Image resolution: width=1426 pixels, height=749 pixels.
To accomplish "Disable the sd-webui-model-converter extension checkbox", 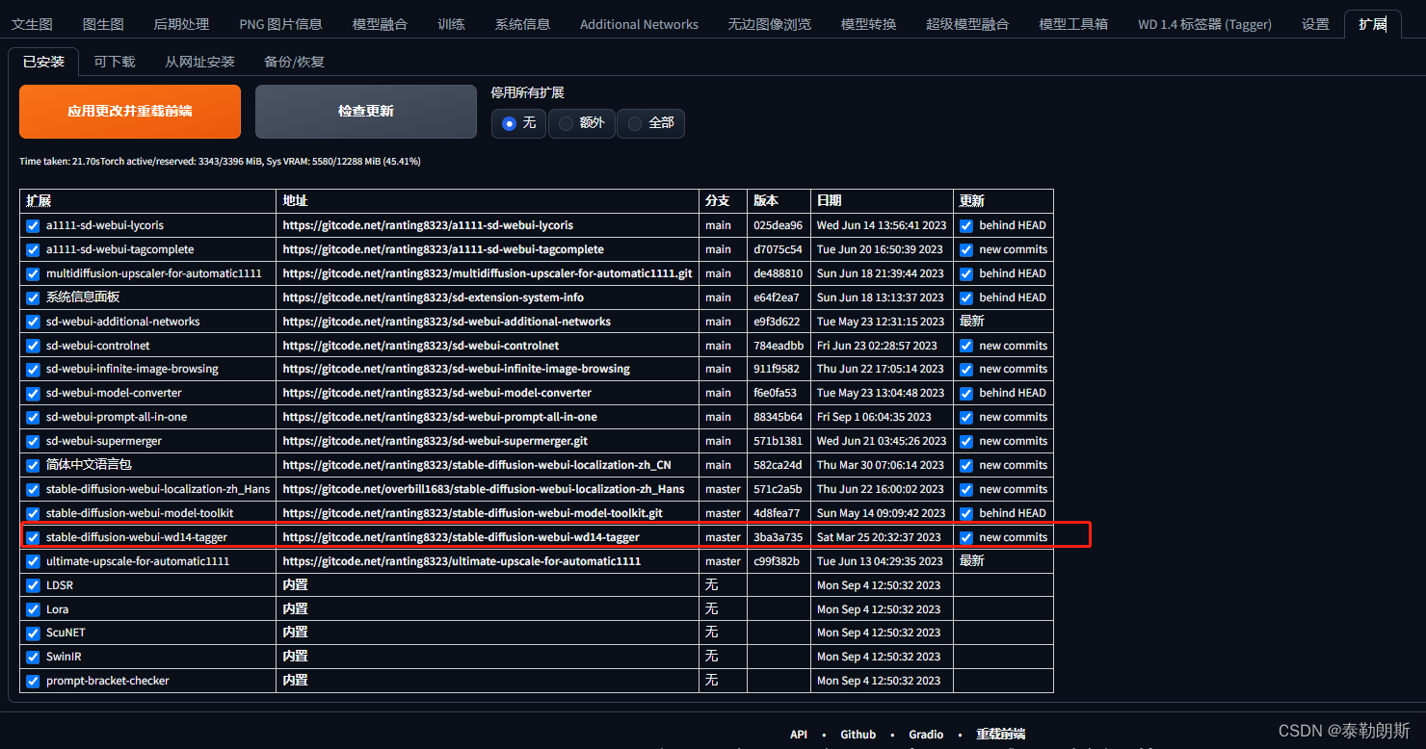I will coord(34,393).
